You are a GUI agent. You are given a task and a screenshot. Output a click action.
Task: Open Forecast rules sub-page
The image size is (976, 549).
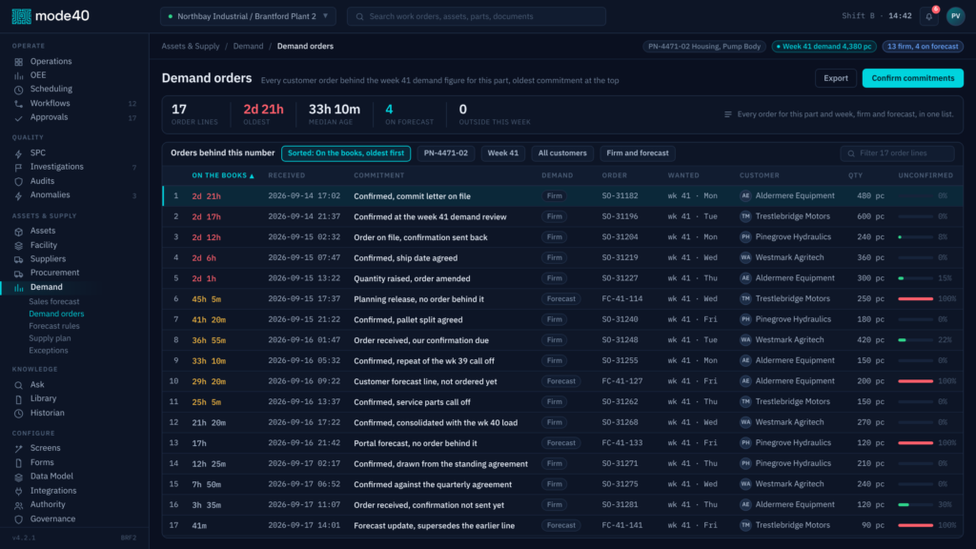[x=54, y=326]
